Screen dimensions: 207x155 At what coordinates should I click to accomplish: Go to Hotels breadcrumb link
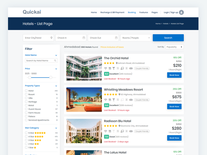point(166,24)
